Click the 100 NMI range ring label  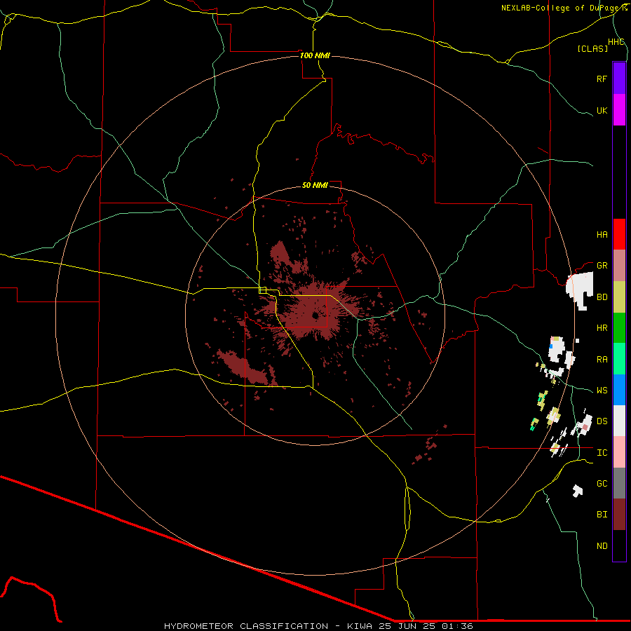tap(315, 55)
